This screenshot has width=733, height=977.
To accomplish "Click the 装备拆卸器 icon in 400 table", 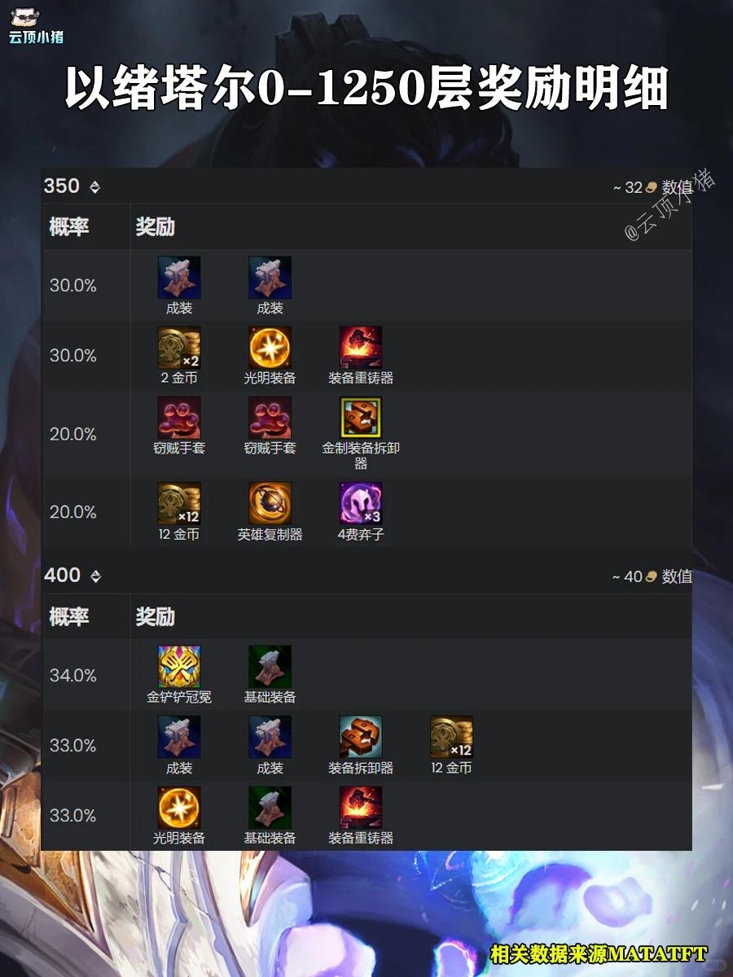I will [361, 737].
